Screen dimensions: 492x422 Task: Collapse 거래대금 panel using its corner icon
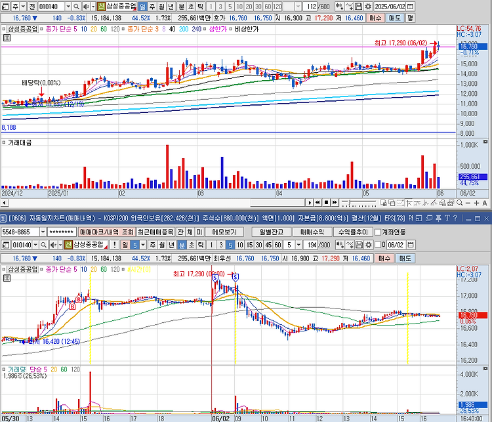(485, 142)
